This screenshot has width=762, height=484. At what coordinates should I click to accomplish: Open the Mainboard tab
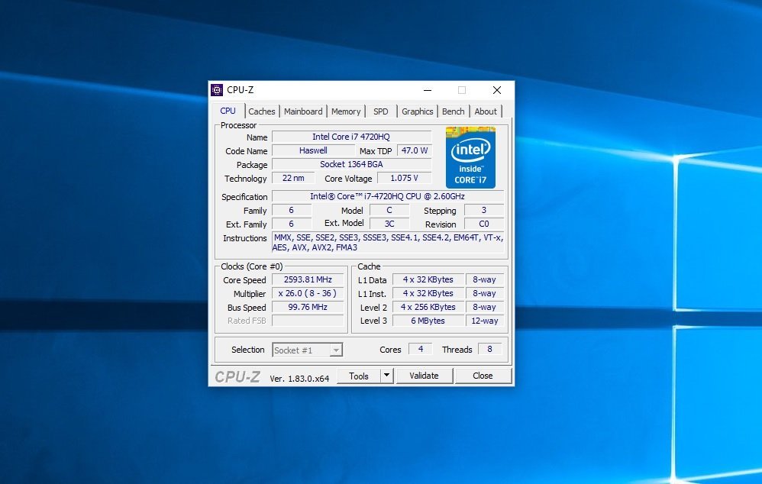tap(303, 111)
